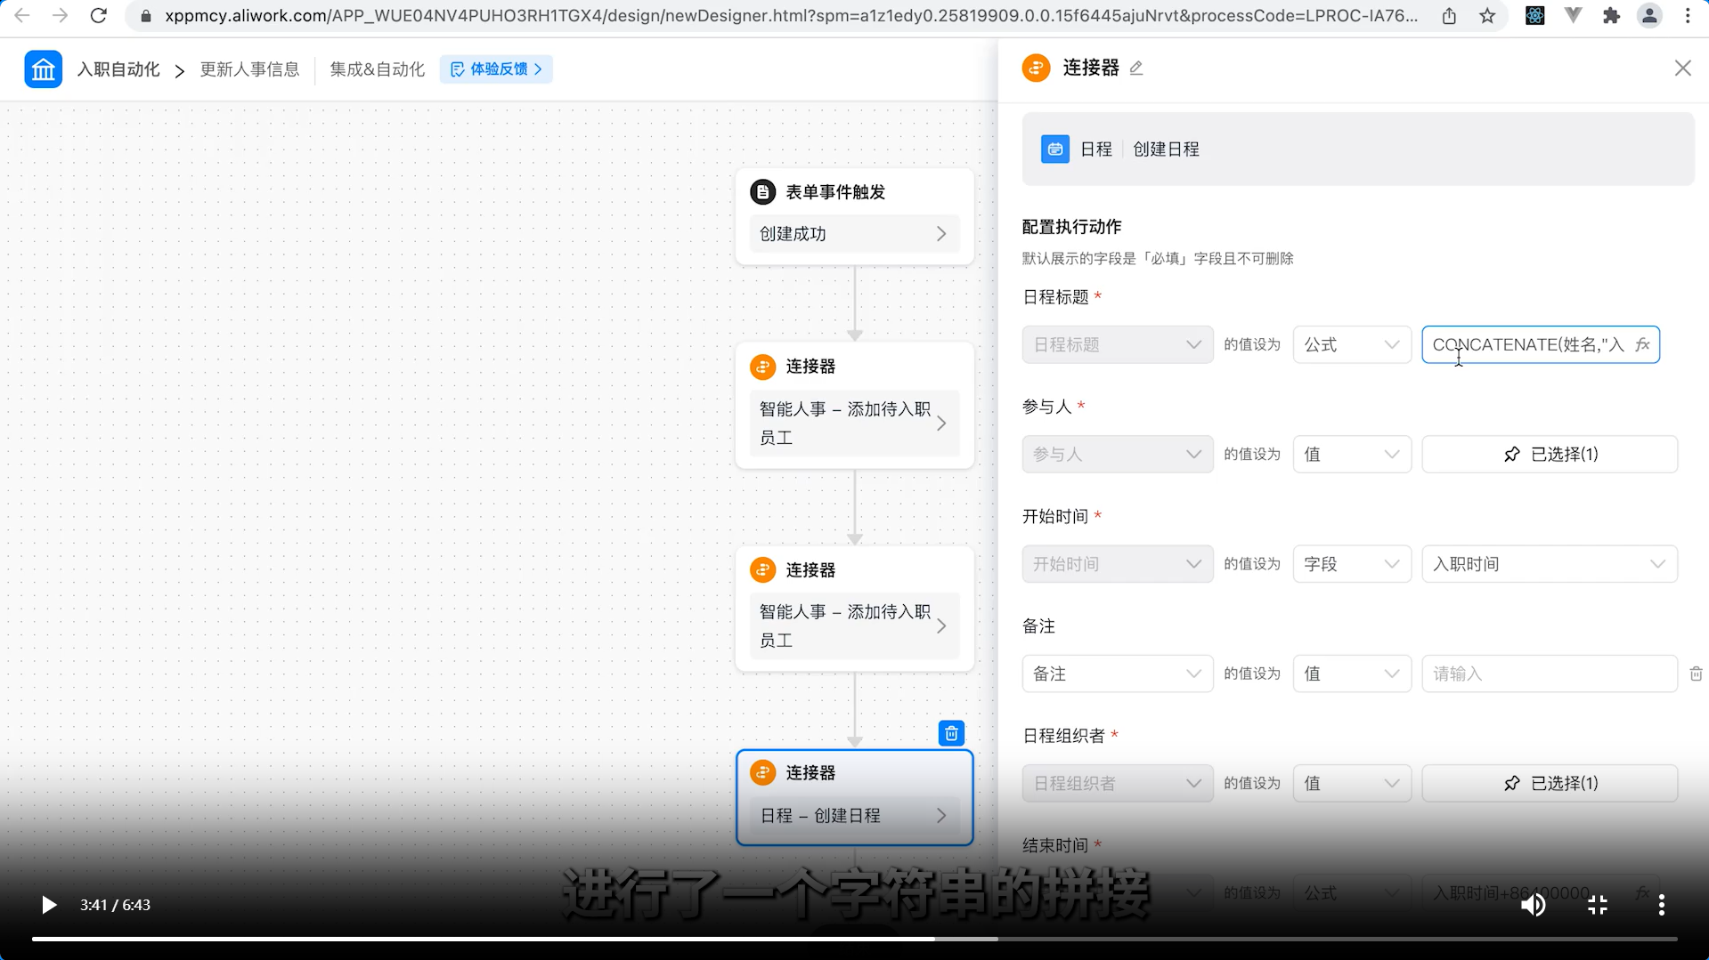Screen dimensions: 1709x960
Task: Click 已选择(1) button for 日程组织者
Action: click(x=1550, y=783)
